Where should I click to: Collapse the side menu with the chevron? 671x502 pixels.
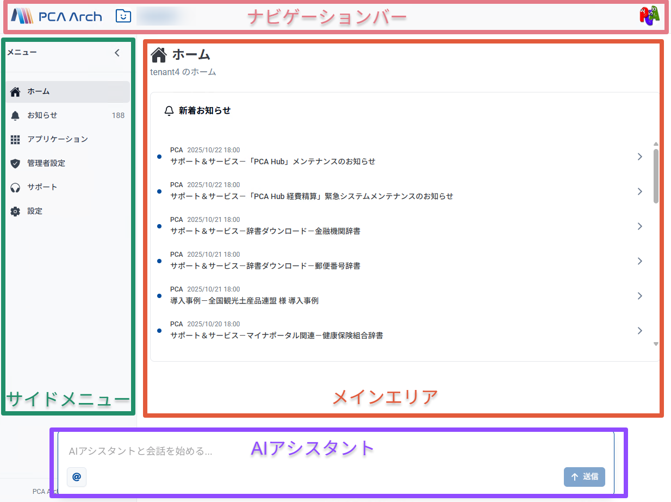[x=117, y=52]
